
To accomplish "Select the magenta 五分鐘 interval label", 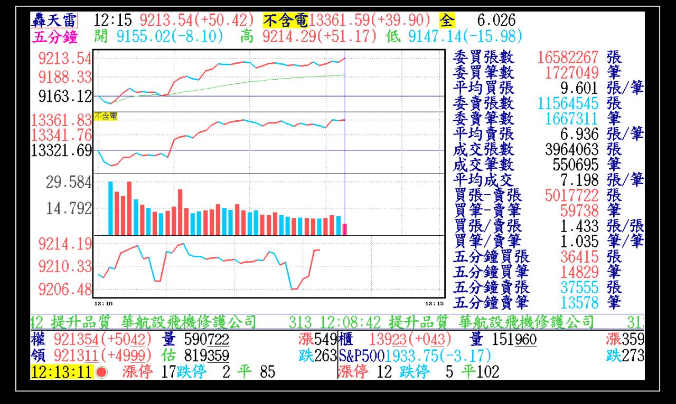I will click(x=55, y=37).
